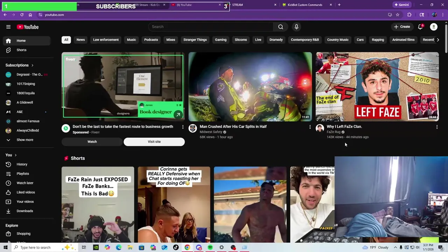Select the Law enforcement filter chip
448x252 pixels.
(x=106, y=40)
